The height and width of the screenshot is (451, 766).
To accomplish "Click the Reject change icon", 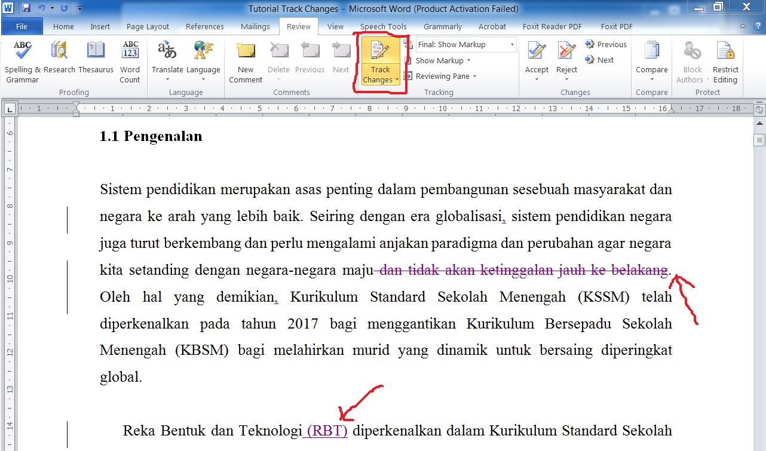I will click(x=566, y=52).
